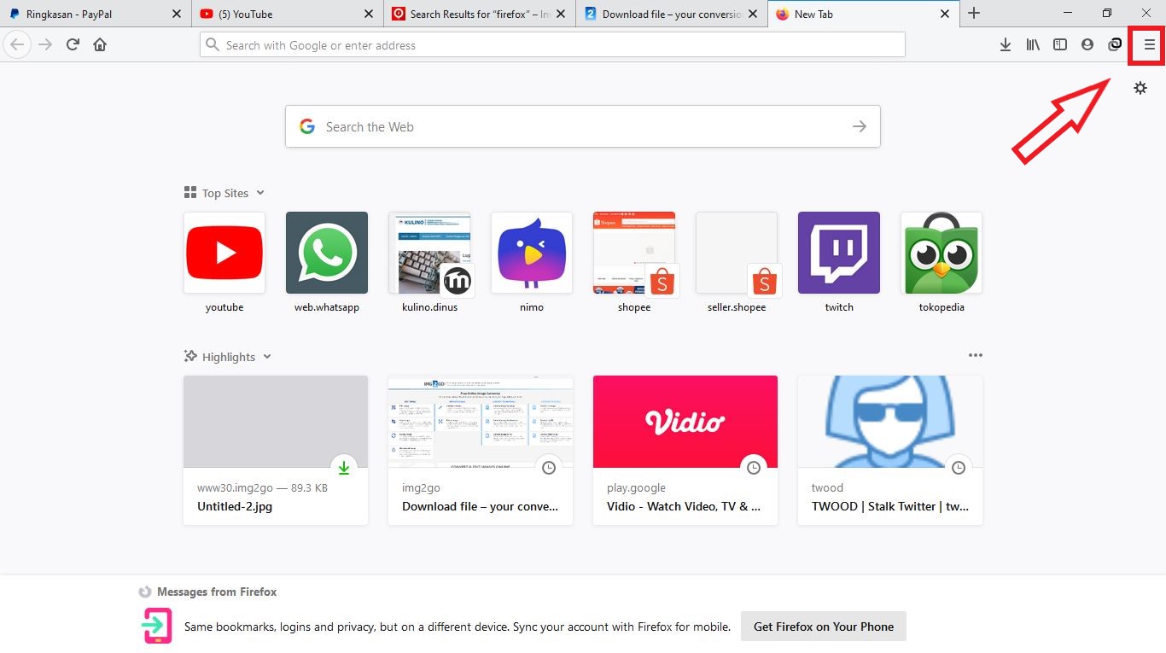Submit web search with arrow button

(860, 126)
